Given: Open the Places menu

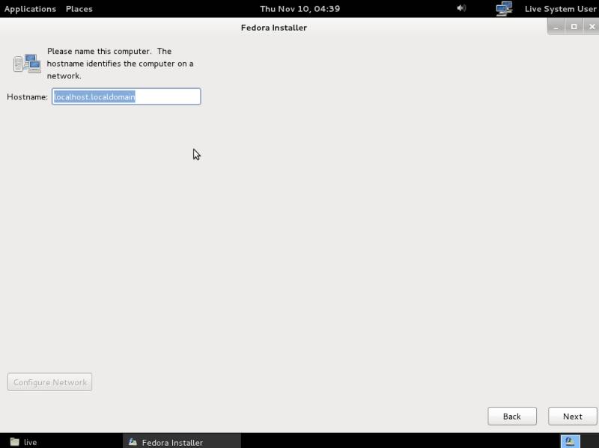Looking at the screenshot, I should click(x=79, y=9).
